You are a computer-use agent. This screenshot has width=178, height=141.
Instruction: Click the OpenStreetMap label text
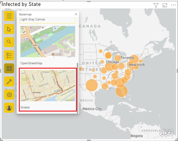pos(31,63)
